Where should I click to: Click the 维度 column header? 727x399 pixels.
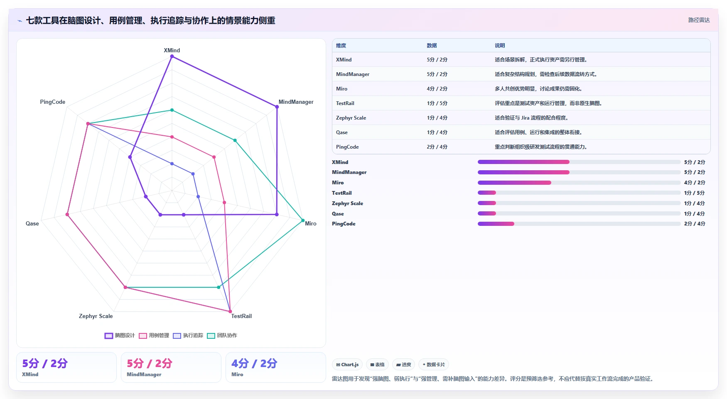(x=341, y=46)
